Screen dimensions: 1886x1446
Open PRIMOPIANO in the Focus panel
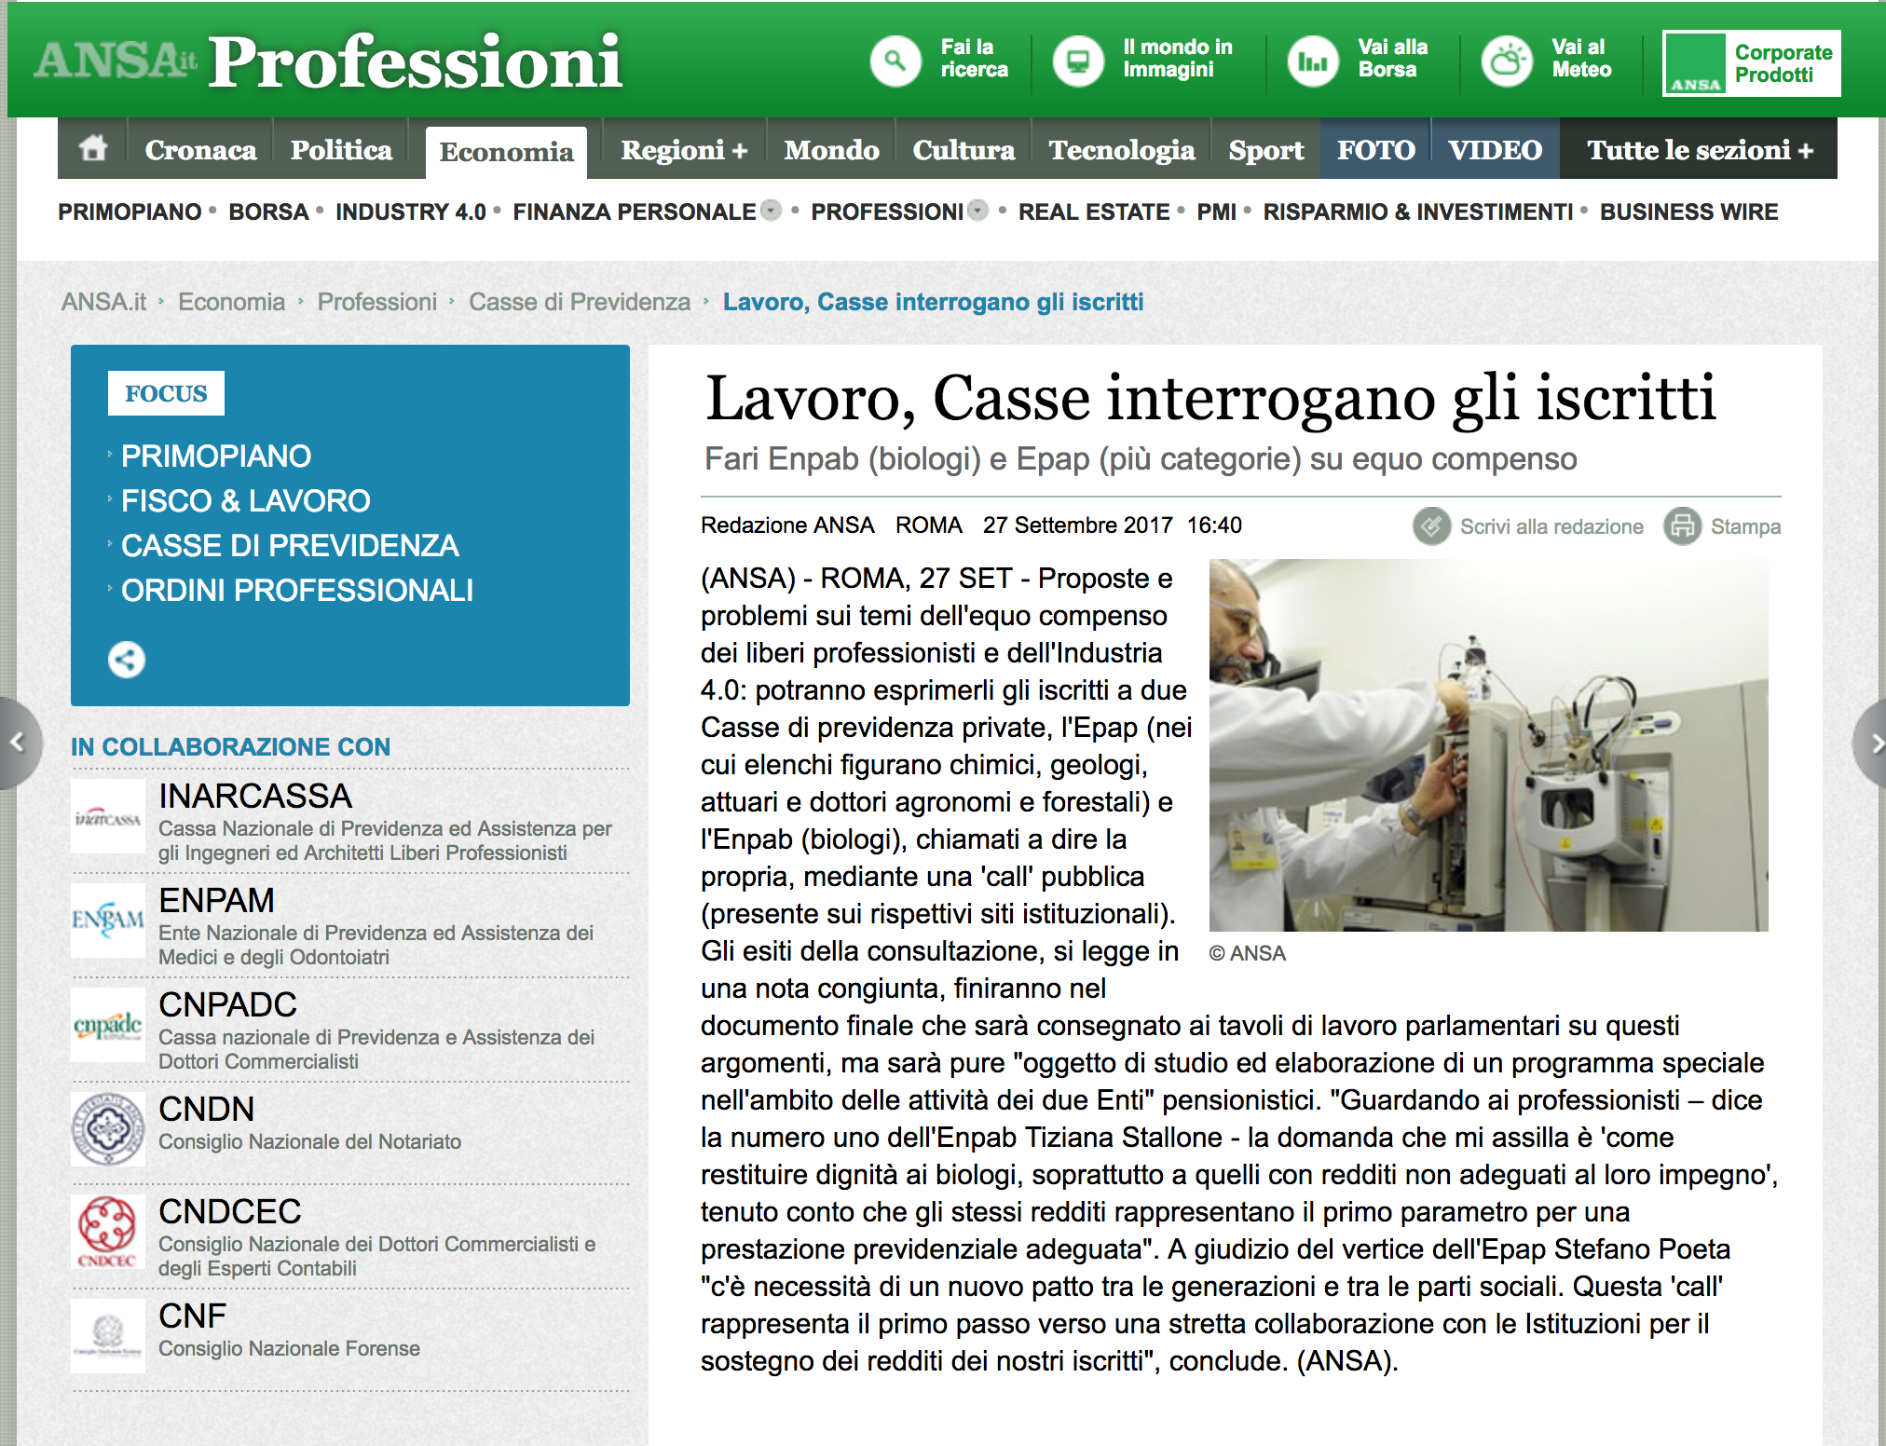pos(216,456)
